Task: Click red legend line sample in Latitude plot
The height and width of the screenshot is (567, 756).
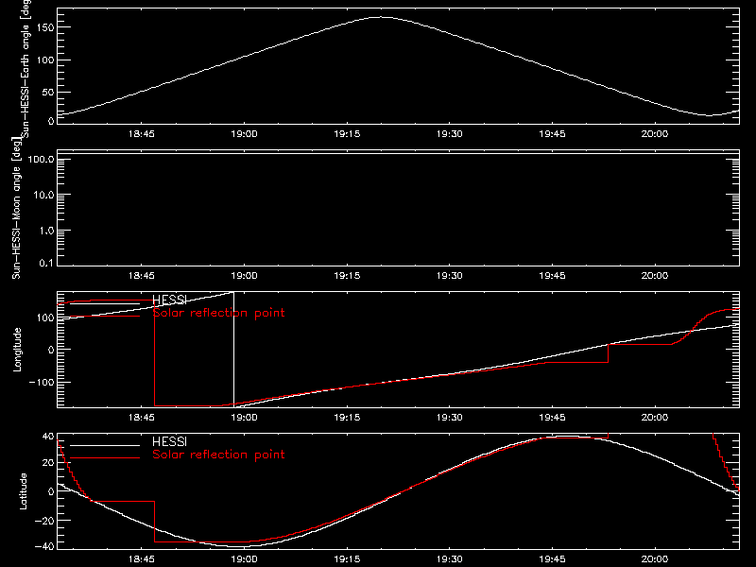Action: click(x=105, y=458)
